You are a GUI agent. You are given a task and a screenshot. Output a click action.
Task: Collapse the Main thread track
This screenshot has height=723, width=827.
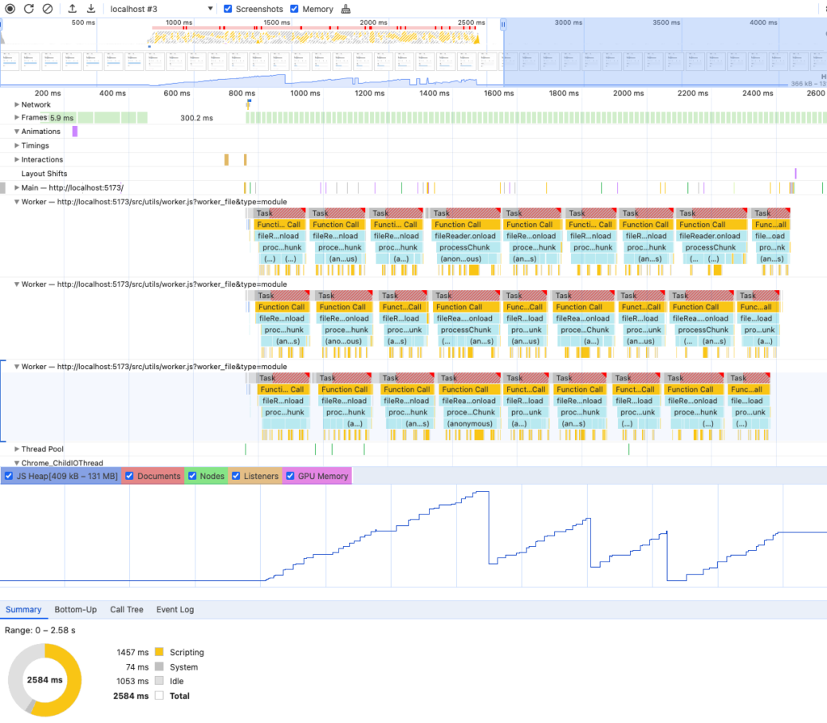click(16, 187)
